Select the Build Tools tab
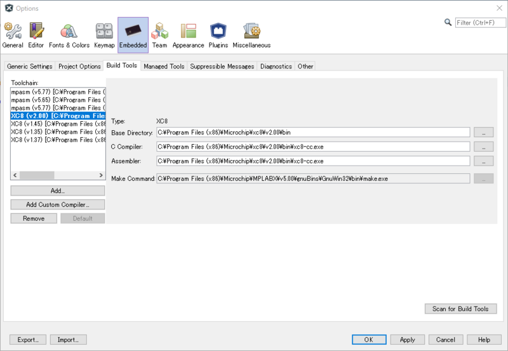 pos(122,65)
